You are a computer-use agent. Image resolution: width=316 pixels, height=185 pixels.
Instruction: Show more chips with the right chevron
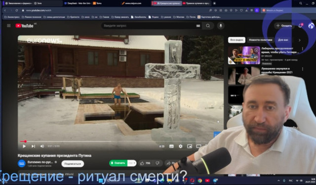click(300, 40)
